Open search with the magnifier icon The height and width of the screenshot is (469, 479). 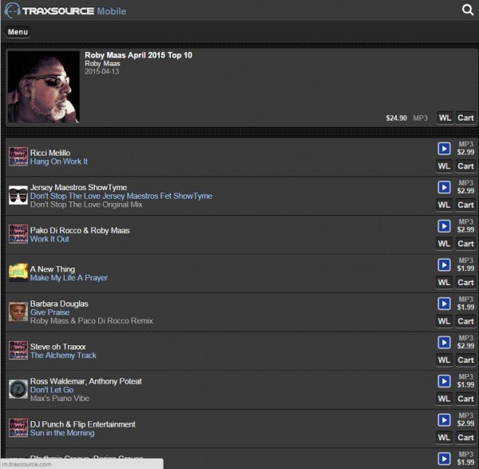click(x=467, y=10)
